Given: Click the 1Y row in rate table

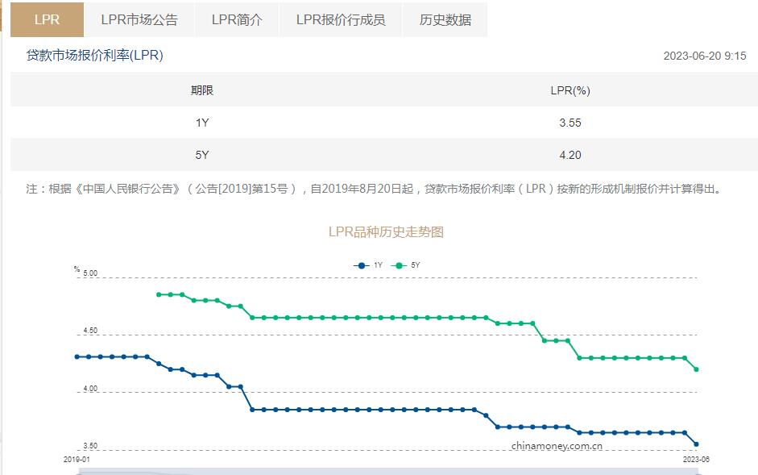Looking at the screenshot, I should click(202, 123).
